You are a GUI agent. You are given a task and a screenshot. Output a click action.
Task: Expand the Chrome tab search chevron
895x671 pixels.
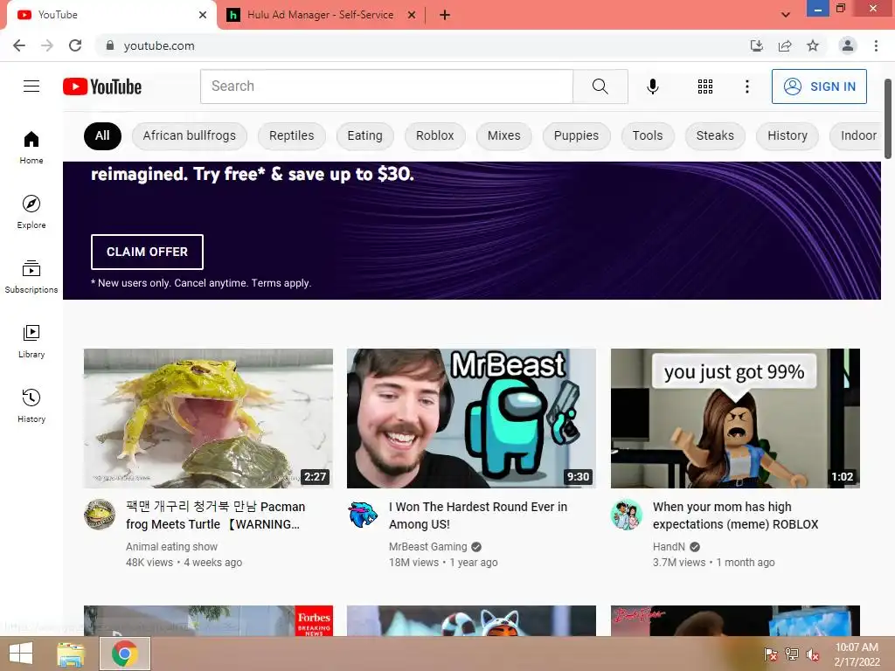[786, 15]
